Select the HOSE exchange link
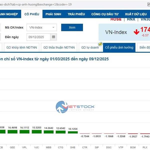This screenshot has width=150, height=150. point(116,19)
